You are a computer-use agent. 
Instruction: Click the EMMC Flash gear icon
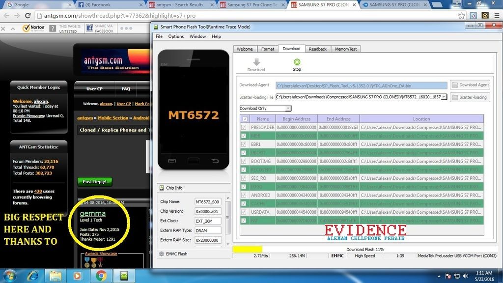click(161, 254)
